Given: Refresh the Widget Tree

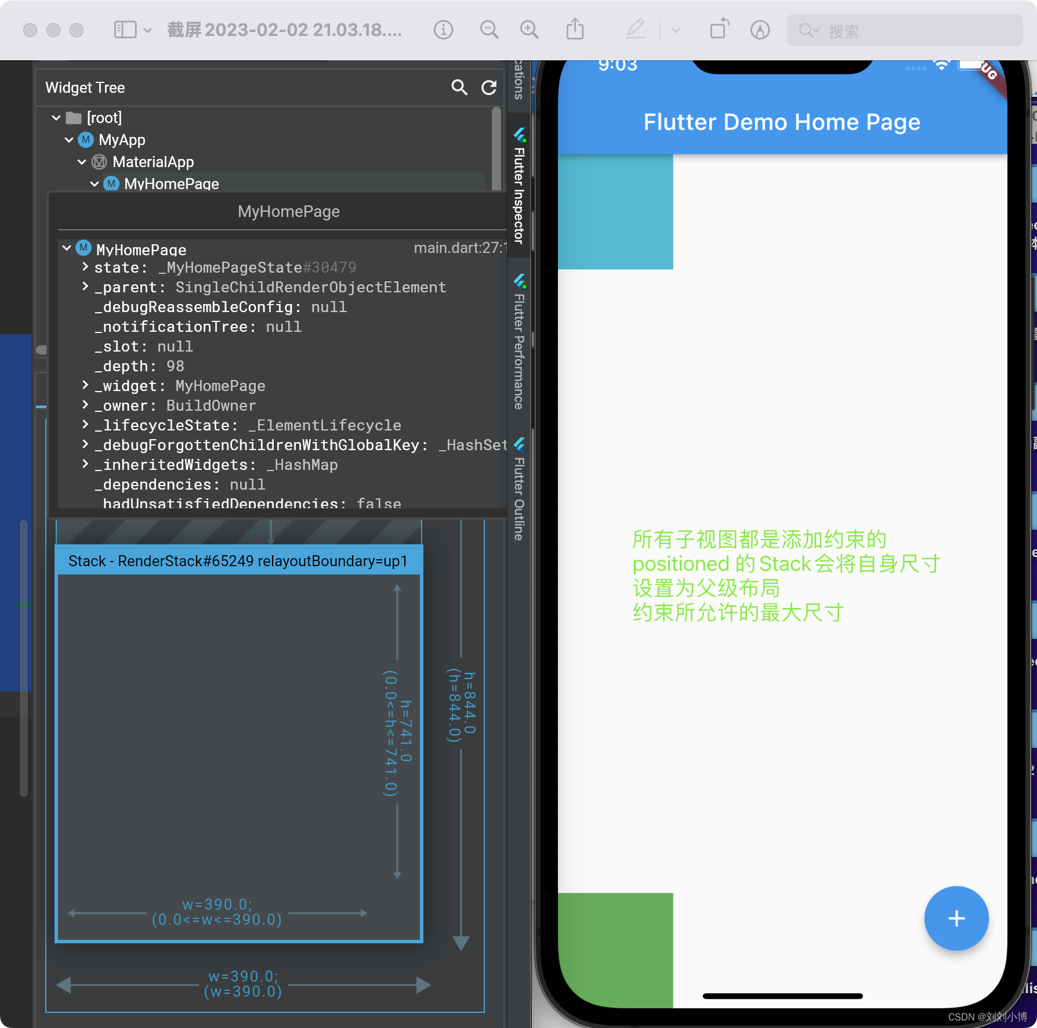Looking at the screenshot, I should click(489, 88).
